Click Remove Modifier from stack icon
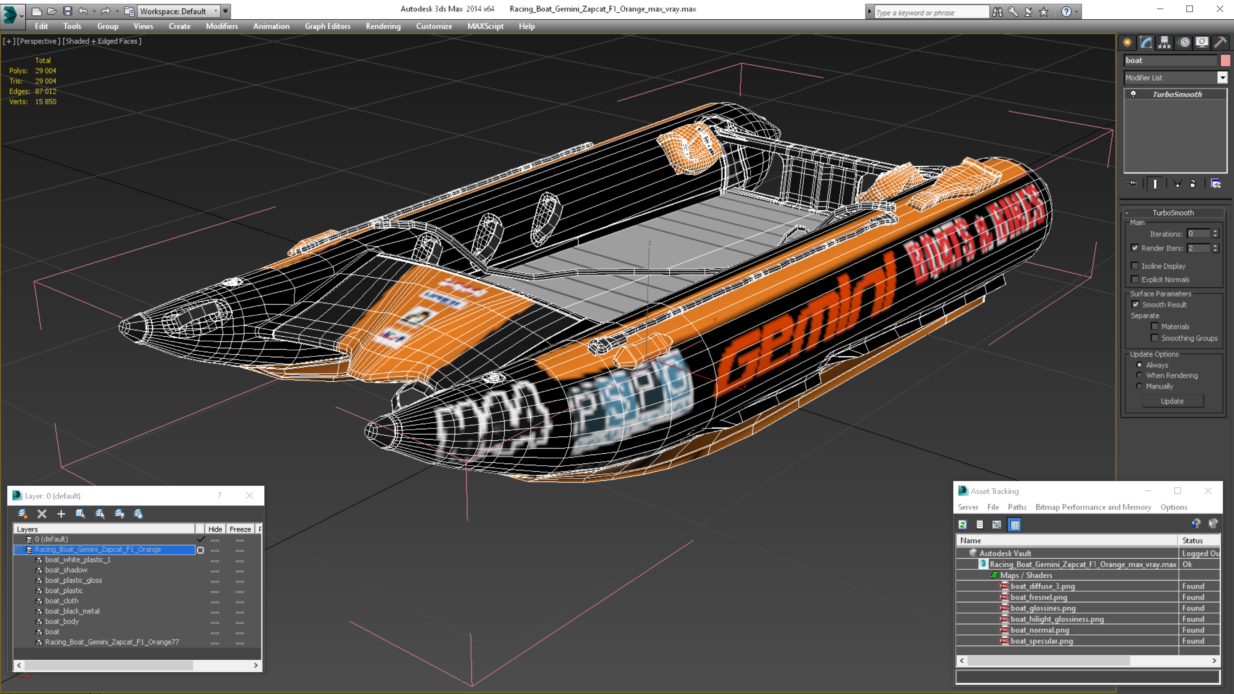Screen dimensions: 1234x694 click(1193, 183)
